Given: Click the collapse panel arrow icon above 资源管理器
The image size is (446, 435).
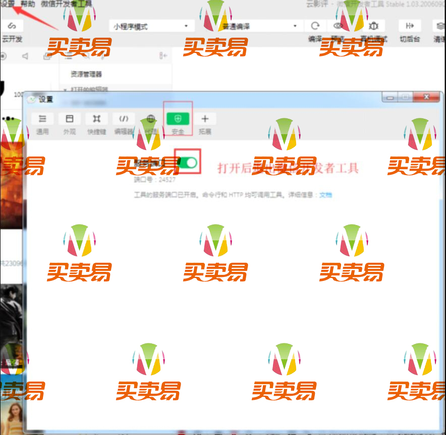Looking at the screenshot, I should click(x=163, y=55).
